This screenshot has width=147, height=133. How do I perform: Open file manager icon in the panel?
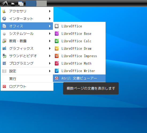coord(13,3)
